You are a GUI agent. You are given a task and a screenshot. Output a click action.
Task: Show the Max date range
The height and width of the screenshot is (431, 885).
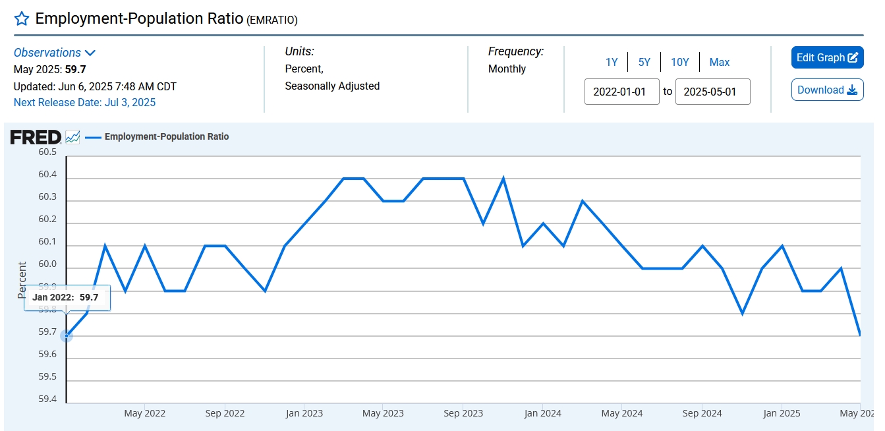[719, 62]
